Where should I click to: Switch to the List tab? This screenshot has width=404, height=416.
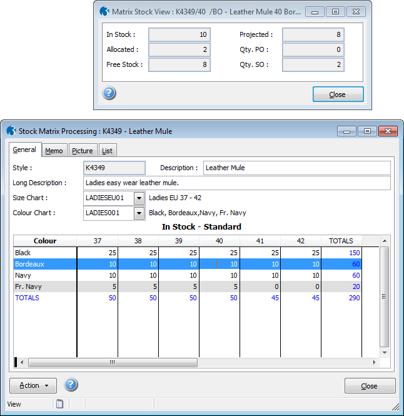click(107, 151)
